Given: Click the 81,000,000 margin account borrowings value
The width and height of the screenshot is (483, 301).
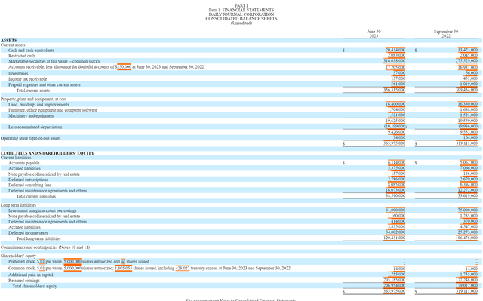Looking at the screenshot, I should [395, 210].
